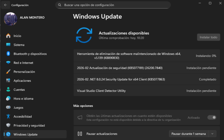Image resolution: width=224 pixels, height=140 pixels.
Task: Click the large blue update sync arrows
Action: [84, 35]
